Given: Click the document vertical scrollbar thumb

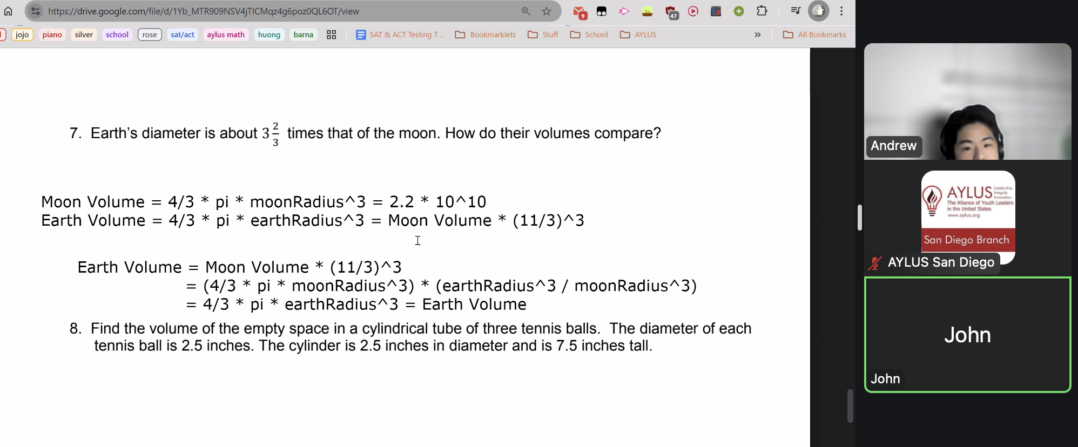Looking at the screenshot, I should pos(850,405).
